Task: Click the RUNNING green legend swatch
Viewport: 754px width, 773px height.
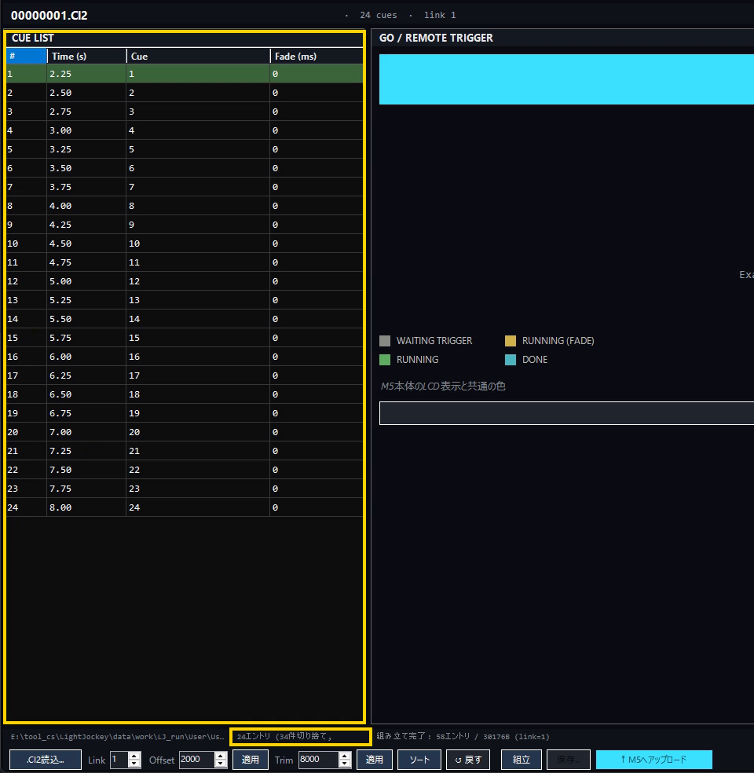Action: [385, 359]
